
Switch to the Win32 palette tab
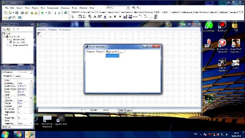tap(94, 12)
